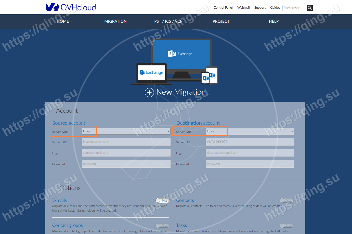Open the HOME menu item
This screenshot has height=234, width=352.
63,21
